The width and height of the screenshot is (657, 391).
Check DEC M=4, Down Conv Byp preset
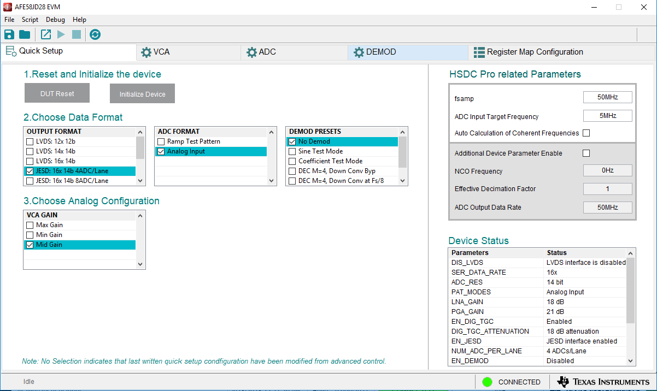pyautogui.click(x=292, y=171)
